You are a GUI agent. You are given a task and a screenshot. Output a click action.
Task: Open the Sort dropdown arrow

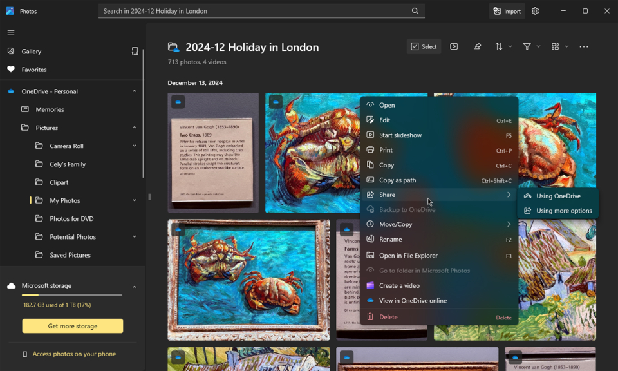[510, 46]
